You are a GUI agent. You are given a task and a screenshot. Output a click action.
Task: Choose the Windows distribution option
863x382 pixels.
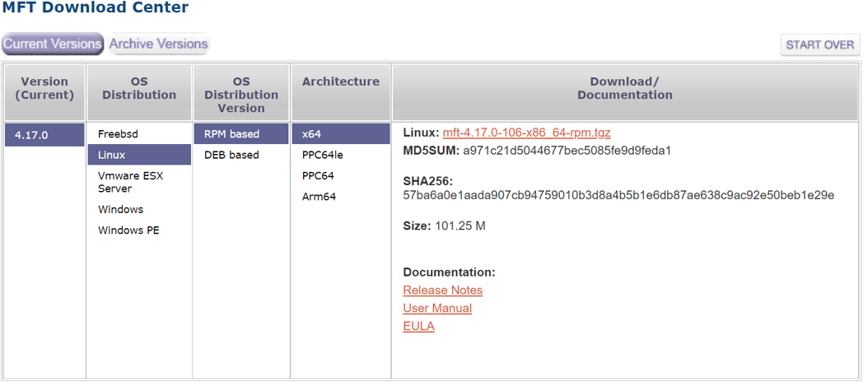tap(120, 209)
